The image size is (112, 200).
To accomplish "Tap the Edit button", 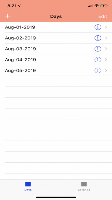I will [x=103, y=16].
